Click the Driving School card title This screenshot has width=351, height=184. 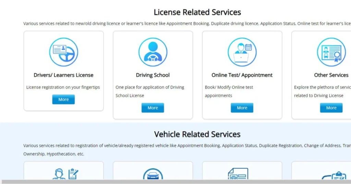pos(153,75)
